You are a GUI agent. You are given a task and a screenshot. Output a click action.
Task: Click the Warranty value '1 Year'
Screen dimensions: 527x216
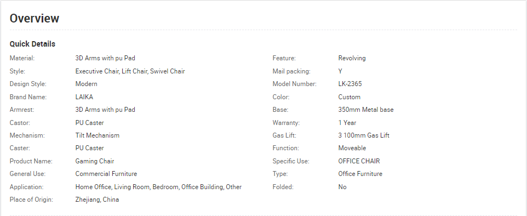coord(347,123)
